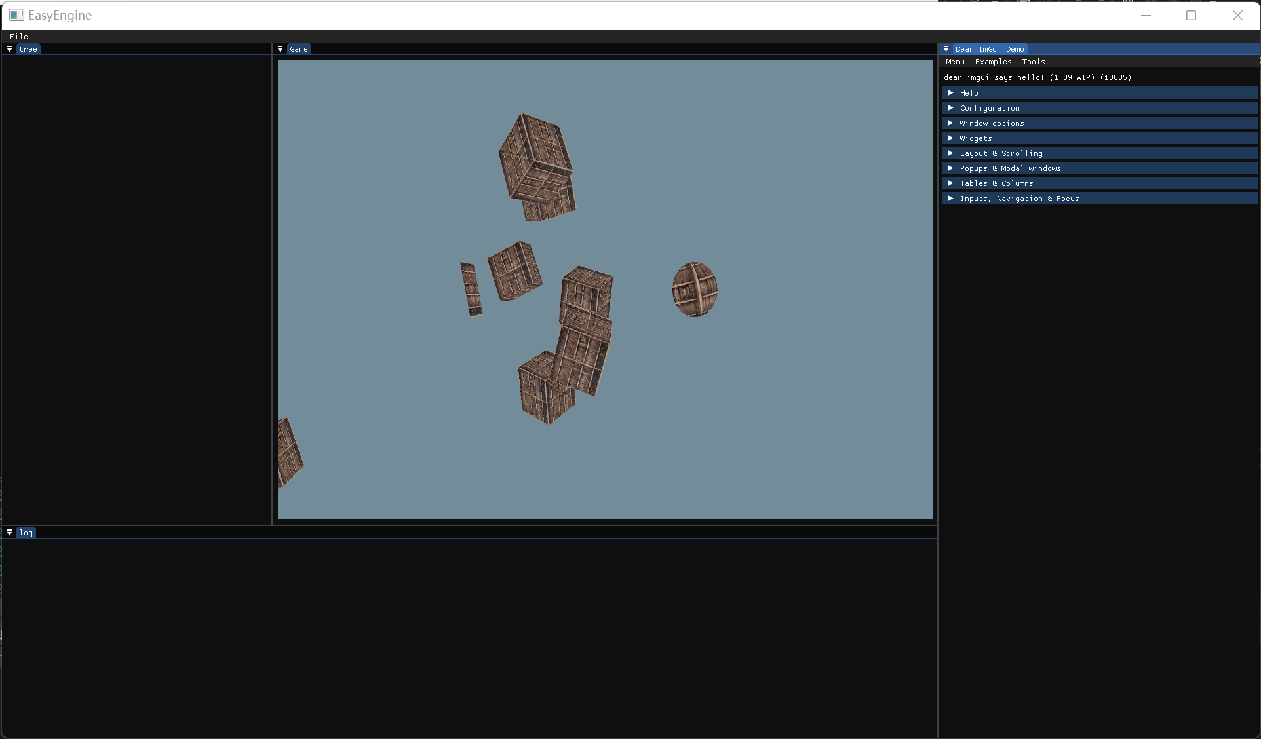Click the EasyEngine application icon
Image resolution: width=1261 pixels, height=739 pixels.
(x=14, y=14)
